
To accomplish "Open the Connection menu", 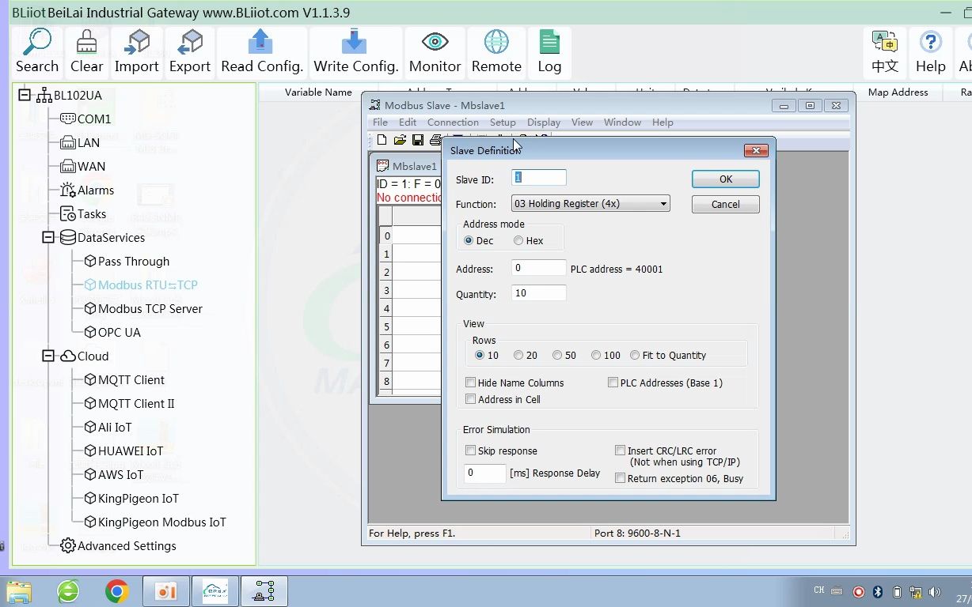I will pos(453,122).
